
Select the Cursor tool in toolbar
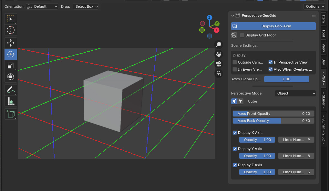tap(11, 30)
